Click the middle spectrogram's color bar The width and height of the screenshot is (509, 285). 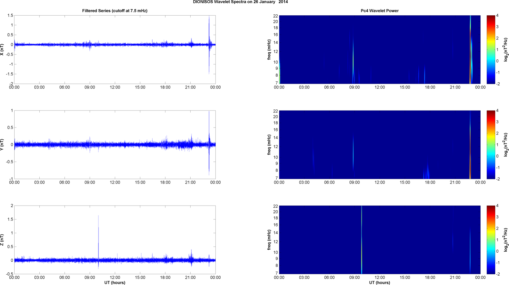point(491,145)
